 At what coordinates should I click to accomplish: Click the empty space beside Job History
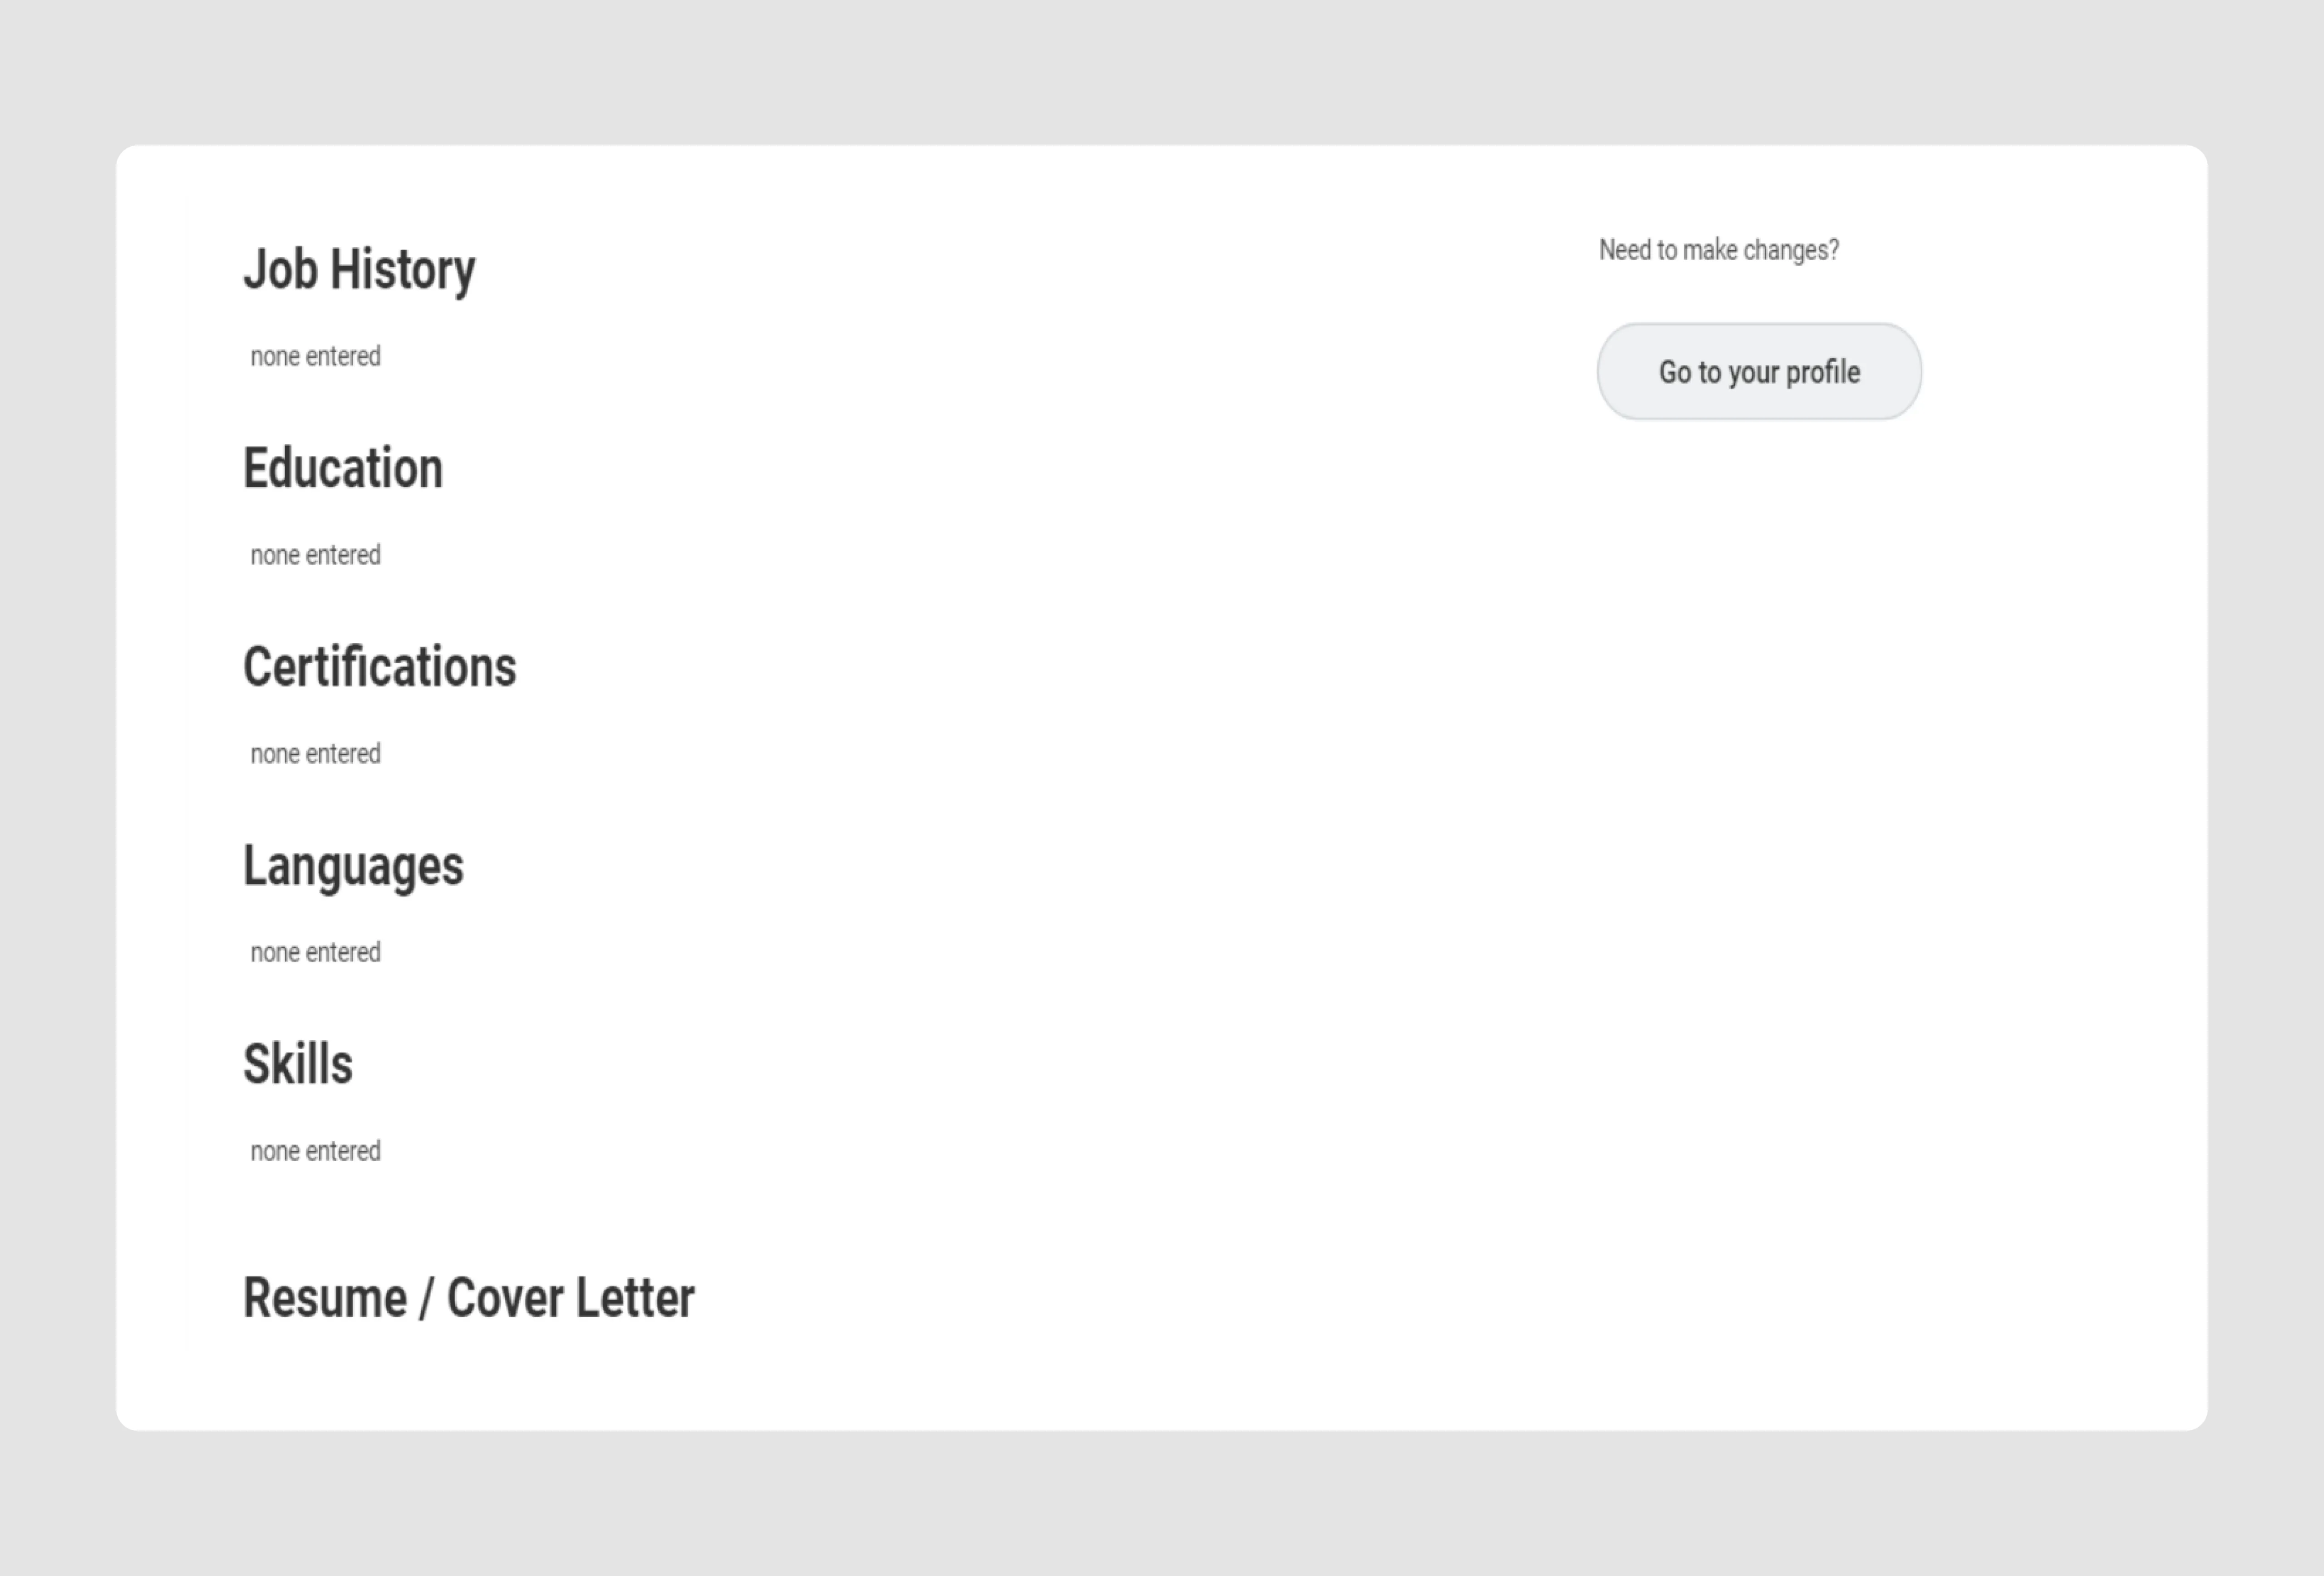pyautogui.click(x=900, y=267)
